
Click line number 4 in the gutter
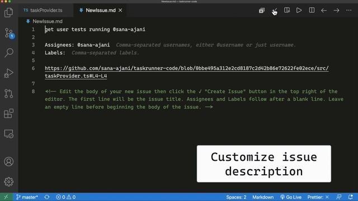34,52
